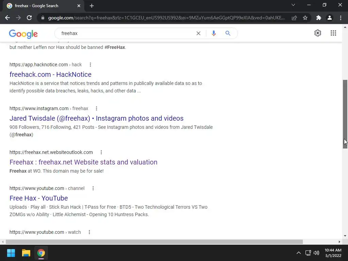The image size is (348, 261).
Task: Click the scroll right arrow at bottom
Action: coord(340,242)
